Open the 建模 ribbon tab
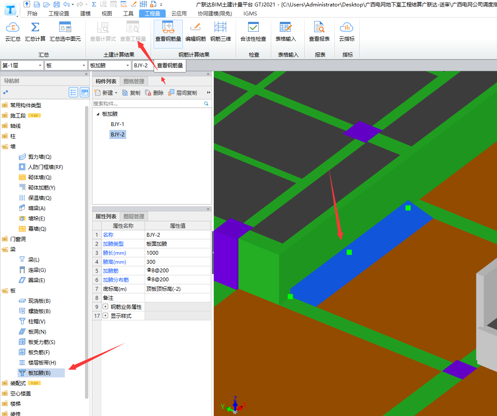 85,14
